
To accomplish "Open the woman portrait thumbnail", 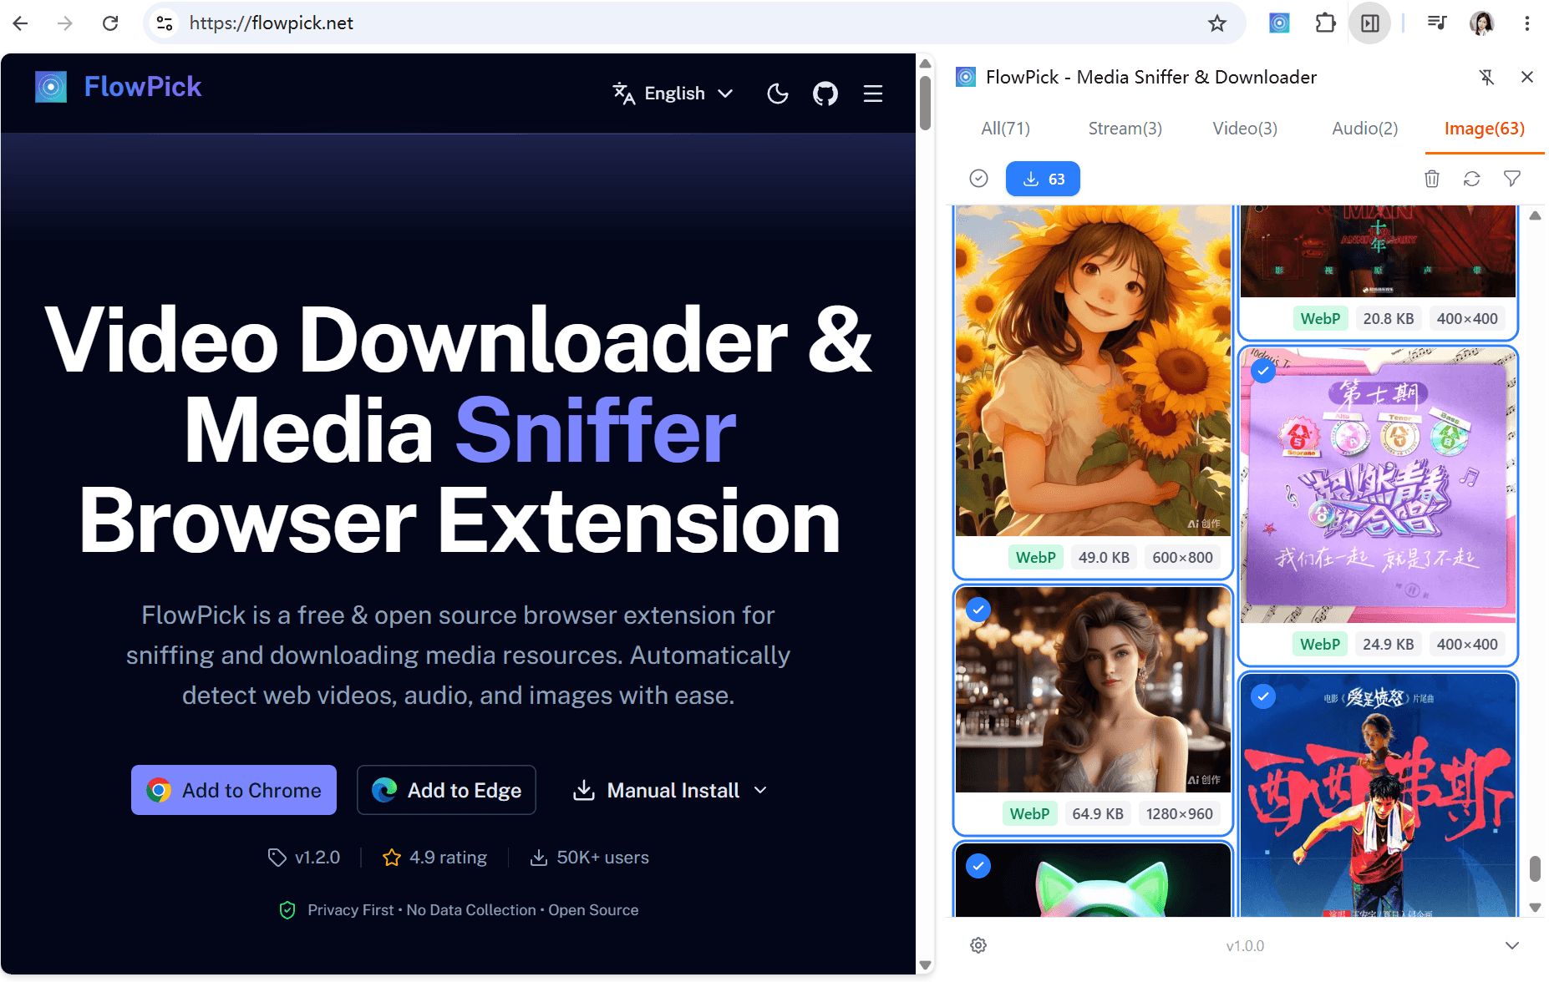I will [x=1093, y=690].
